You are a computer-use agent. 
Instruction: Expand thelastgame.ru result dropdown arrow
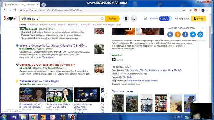[x=53, y=49]
